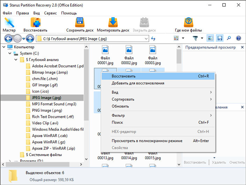Click Восстановить in recovery list panel
The image size is (246, 185).
[x=195, y=162]
